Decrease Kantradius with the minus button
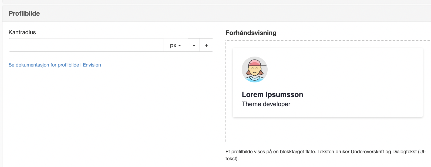This screenshot has width=431, height=167. click(194, 45)
